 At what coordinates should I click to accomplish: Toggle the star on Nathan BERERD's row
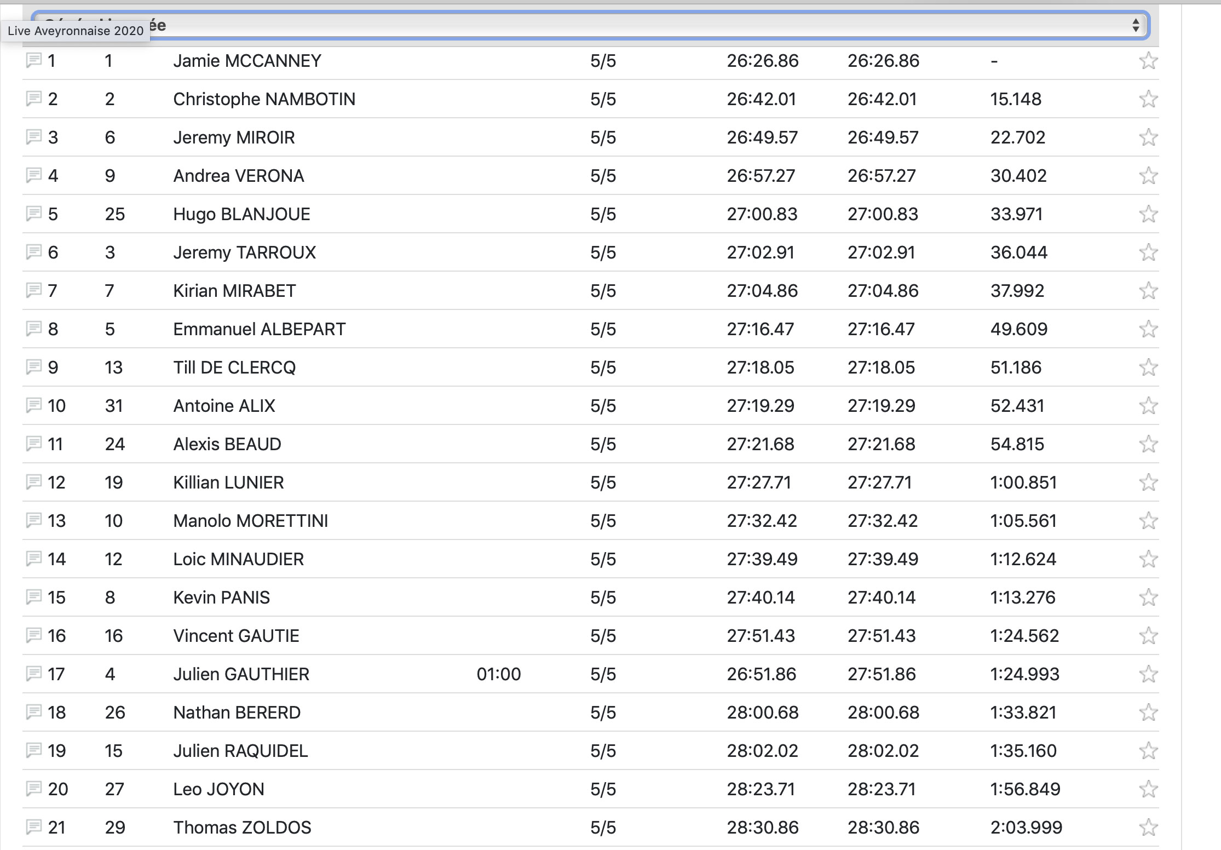[1148, 713]
